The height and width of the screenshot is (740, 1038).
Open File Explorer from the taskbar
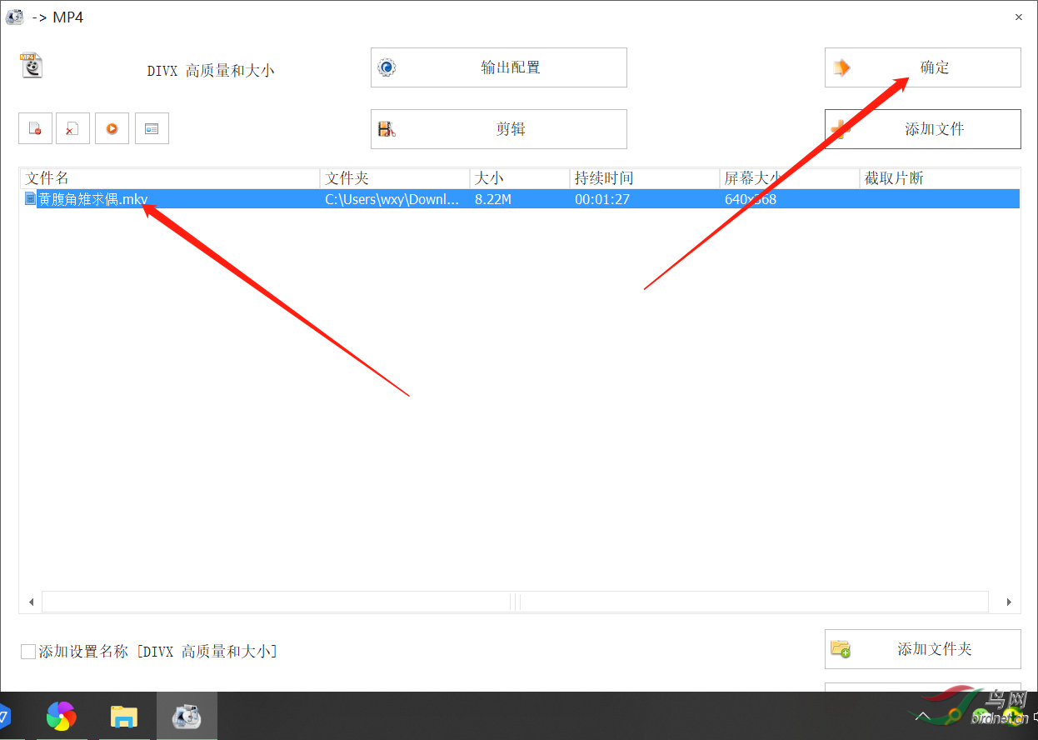point(124,716)
